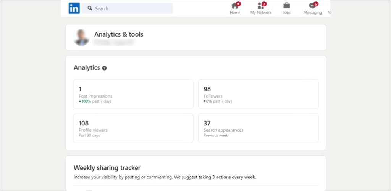Click the My Network nav label
Viewport: 391px width, 191px height.
pos(261,13)
